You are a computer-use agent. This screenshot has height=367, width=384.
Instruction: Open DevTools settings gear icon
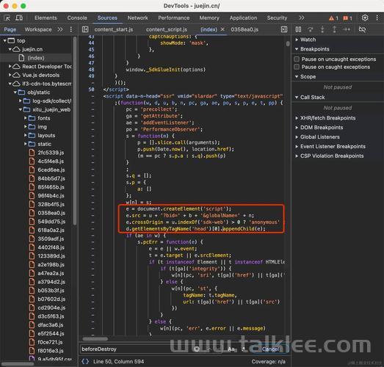(365, 18)
